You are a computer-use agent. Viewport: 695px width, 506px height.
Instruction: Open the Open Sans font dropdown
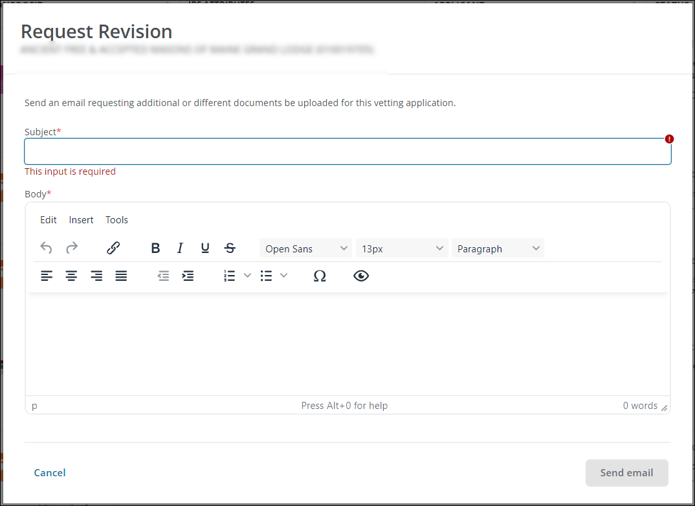[x=305, y=248]
